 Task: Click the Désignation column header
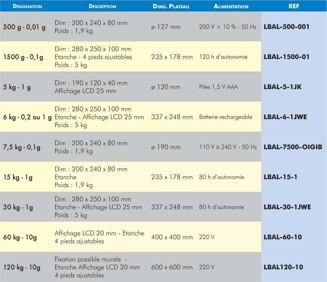[x=27, y=6]
